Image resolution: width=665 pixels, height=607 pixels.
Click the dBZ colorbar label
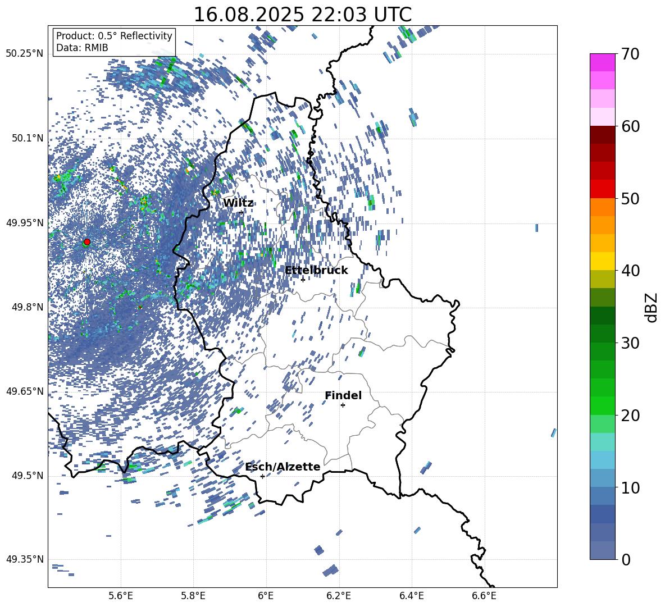click(x=651, y=307)
